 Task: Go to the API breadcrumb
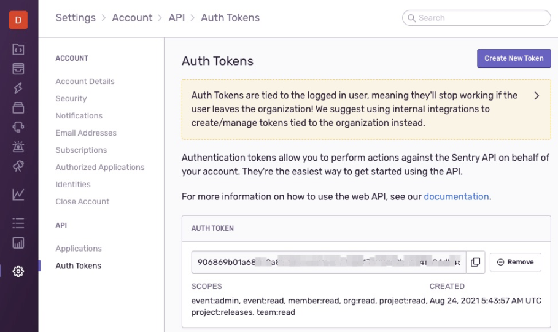pos(177,18)
